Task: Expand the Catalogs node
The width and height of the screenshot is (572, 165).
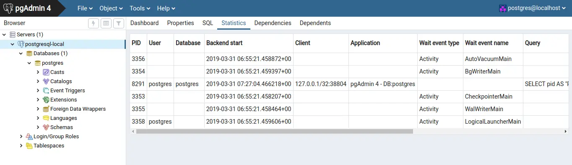Action: pos(38,81)
